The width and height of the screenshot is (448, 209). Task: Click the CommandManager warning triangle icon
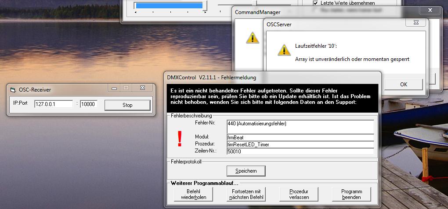point(252,38)
